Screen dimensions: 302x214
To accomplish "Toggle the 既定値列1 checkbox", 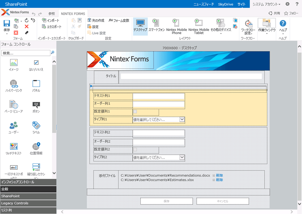I will 135,111.
